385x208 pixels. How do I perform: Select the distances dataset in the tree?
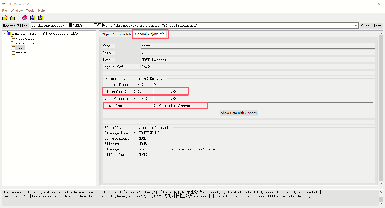25,38
